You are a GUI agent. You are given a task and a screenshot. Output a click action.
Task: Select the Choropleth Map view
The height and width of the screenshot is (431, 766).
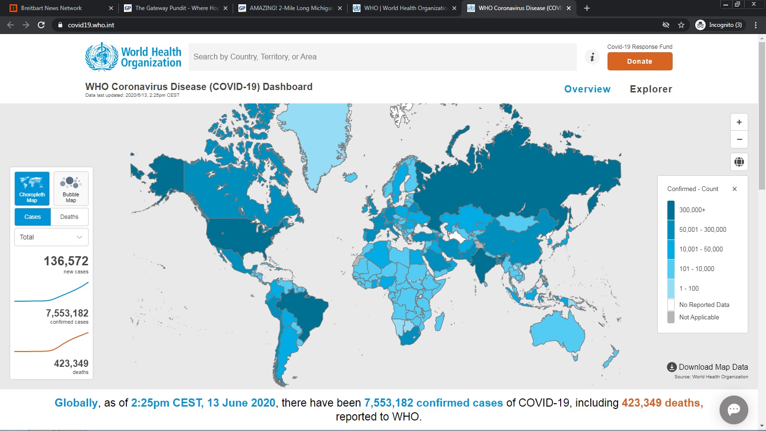point(32,189)
